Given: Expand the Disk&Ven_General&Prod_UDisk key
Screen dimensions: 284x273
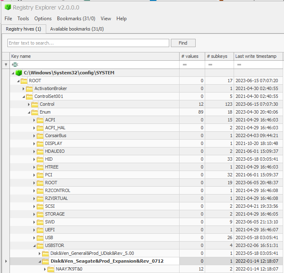Looking at the screenshot, I should pyautogui.click(x=40, y=254).
